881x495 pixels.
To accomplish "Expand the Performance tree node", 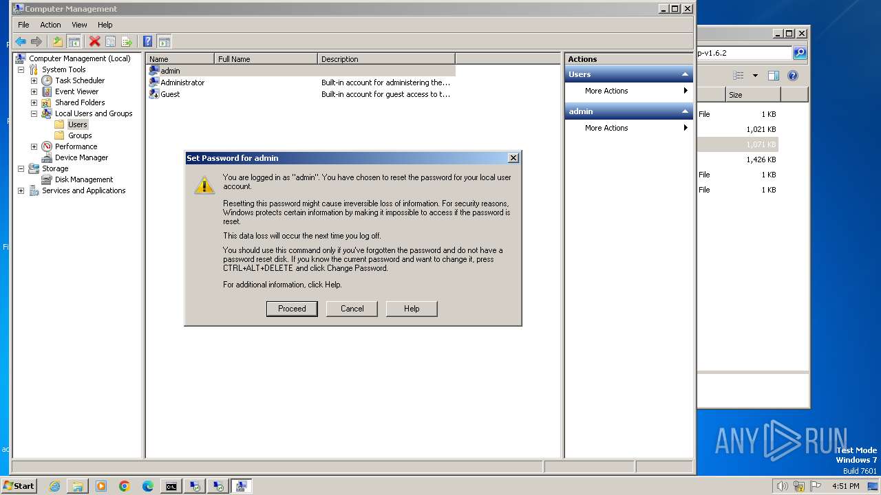I will click(x=34, y=146).
